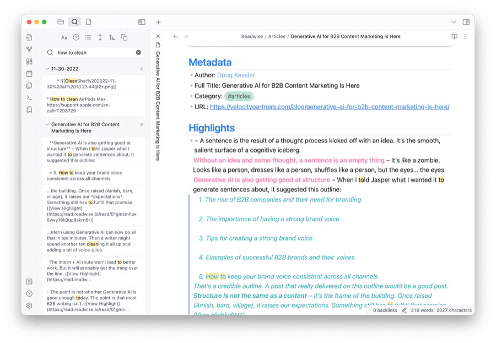Open the velocitypartners.com URL link
The width and height of the screenshot is (496, 343).
point(330,107)
